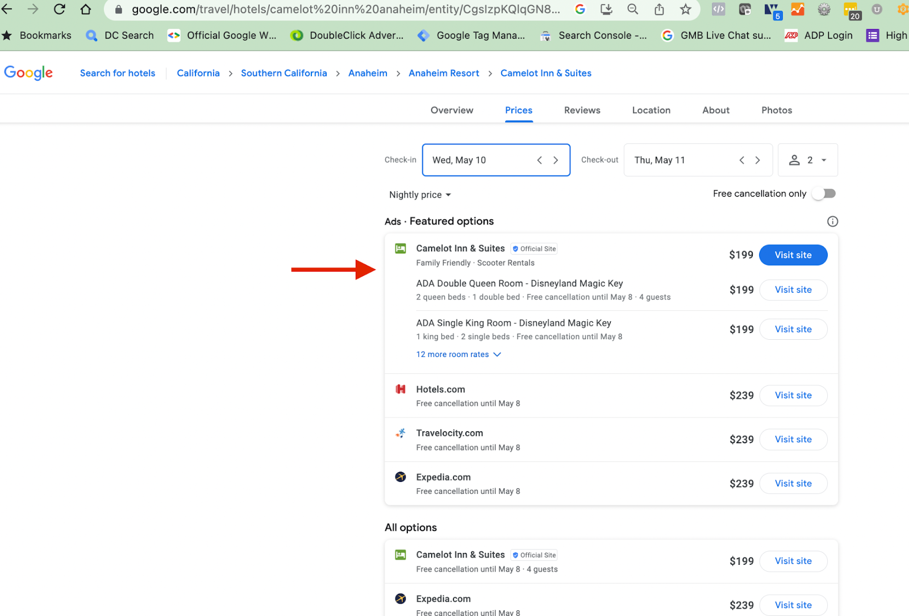909x616 pixels.
Task: Open the Google Tag Mana... bookmark
Action: (x=471, y=35)
